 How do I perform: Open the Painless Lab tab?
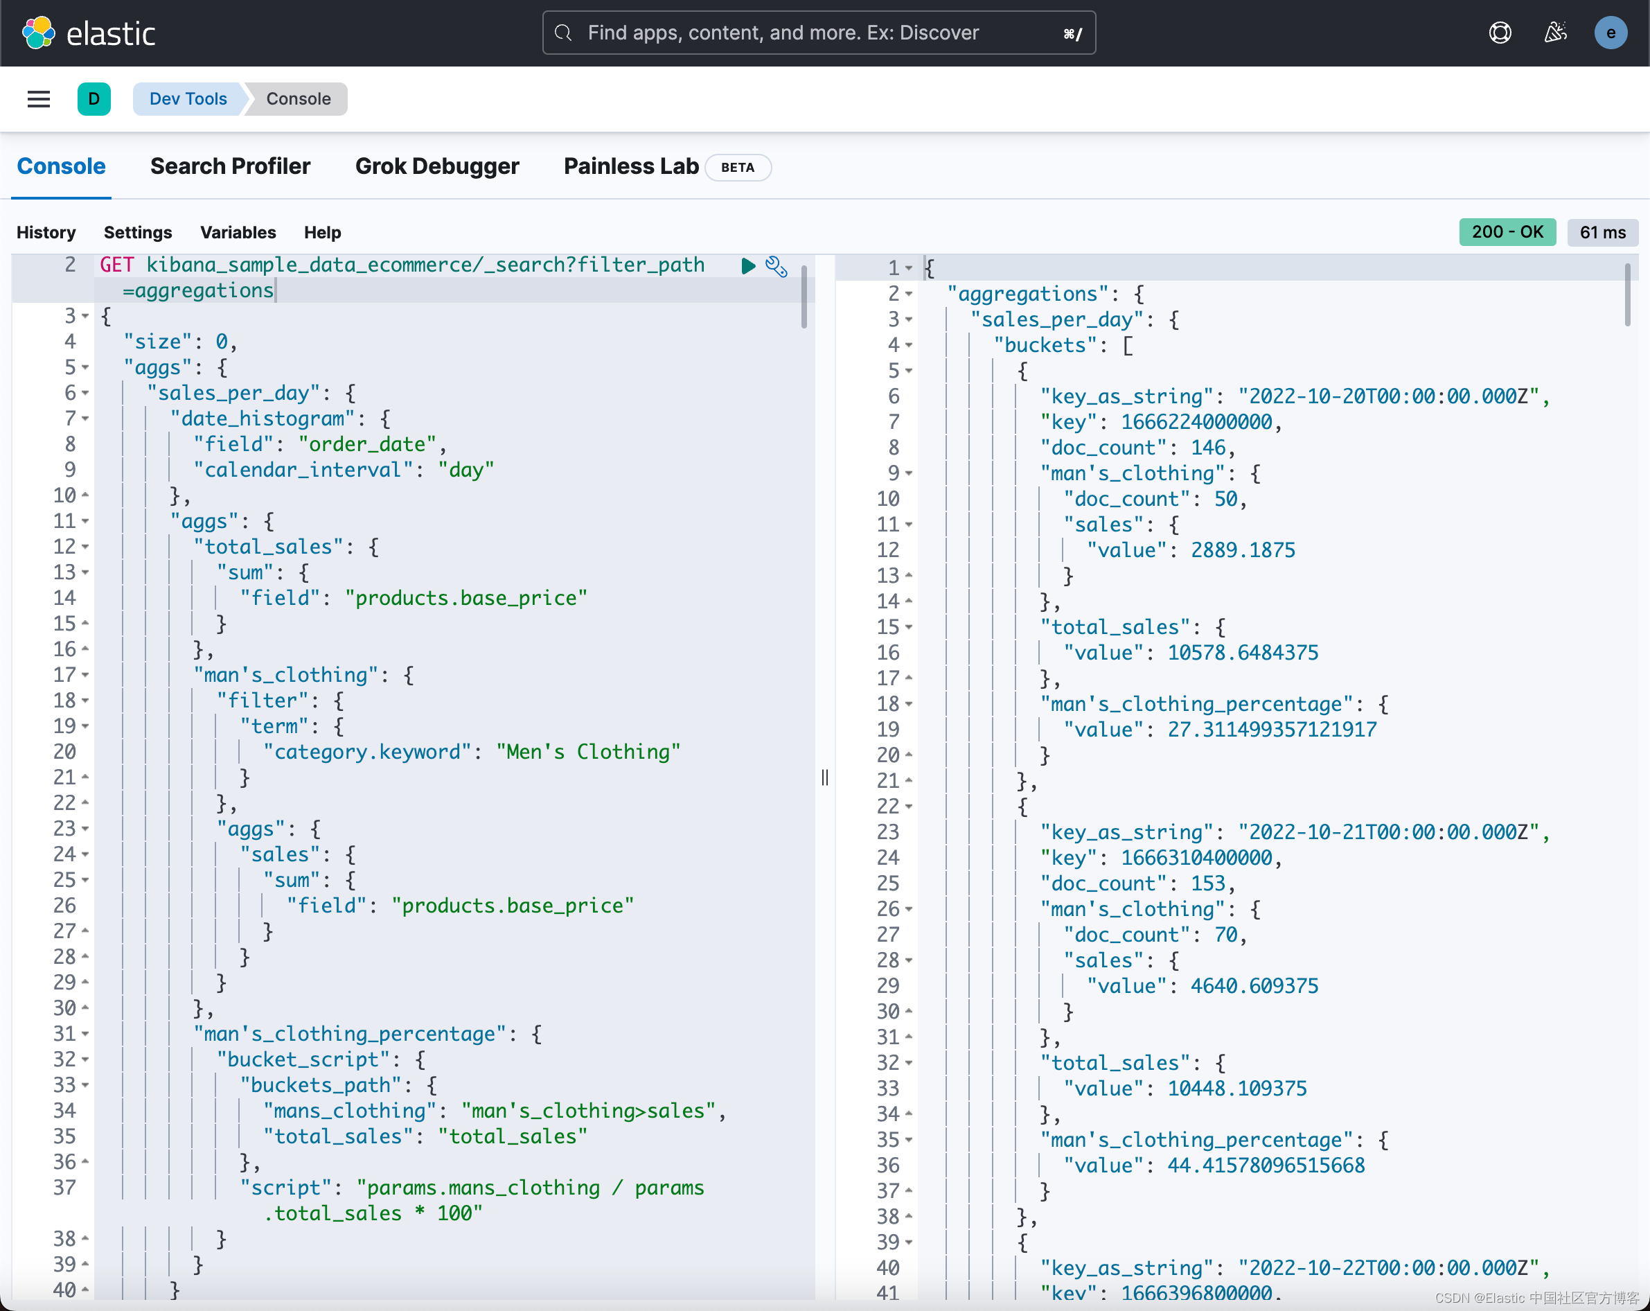pos(630,166)
